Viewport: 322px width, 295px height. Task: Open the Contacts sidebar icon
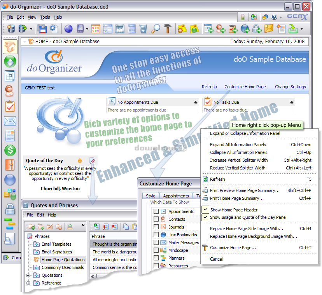[x=10, y=91]
